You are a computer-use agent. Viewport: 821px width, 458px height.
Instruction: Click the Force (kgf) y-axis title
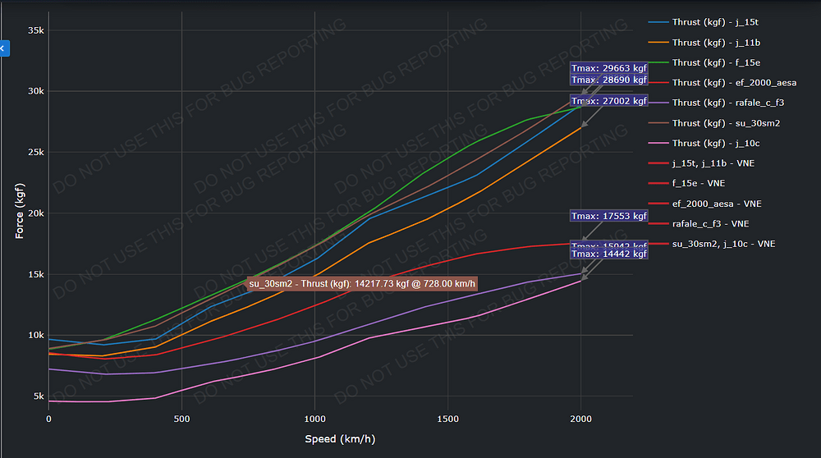[x=18, y=212]
